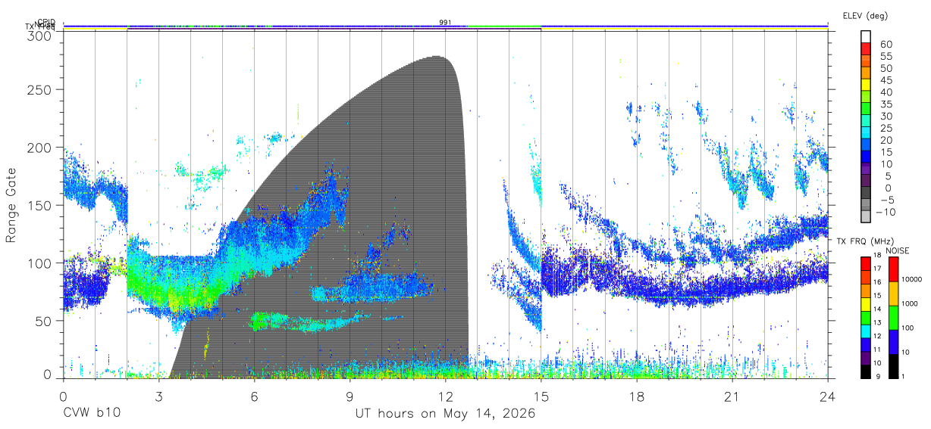
Task: Click the 100 label on Range Gate axis
Action: click(39, 263)
